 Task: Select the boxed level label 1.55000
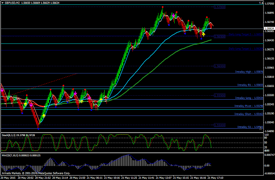click(x=220, y=125)
